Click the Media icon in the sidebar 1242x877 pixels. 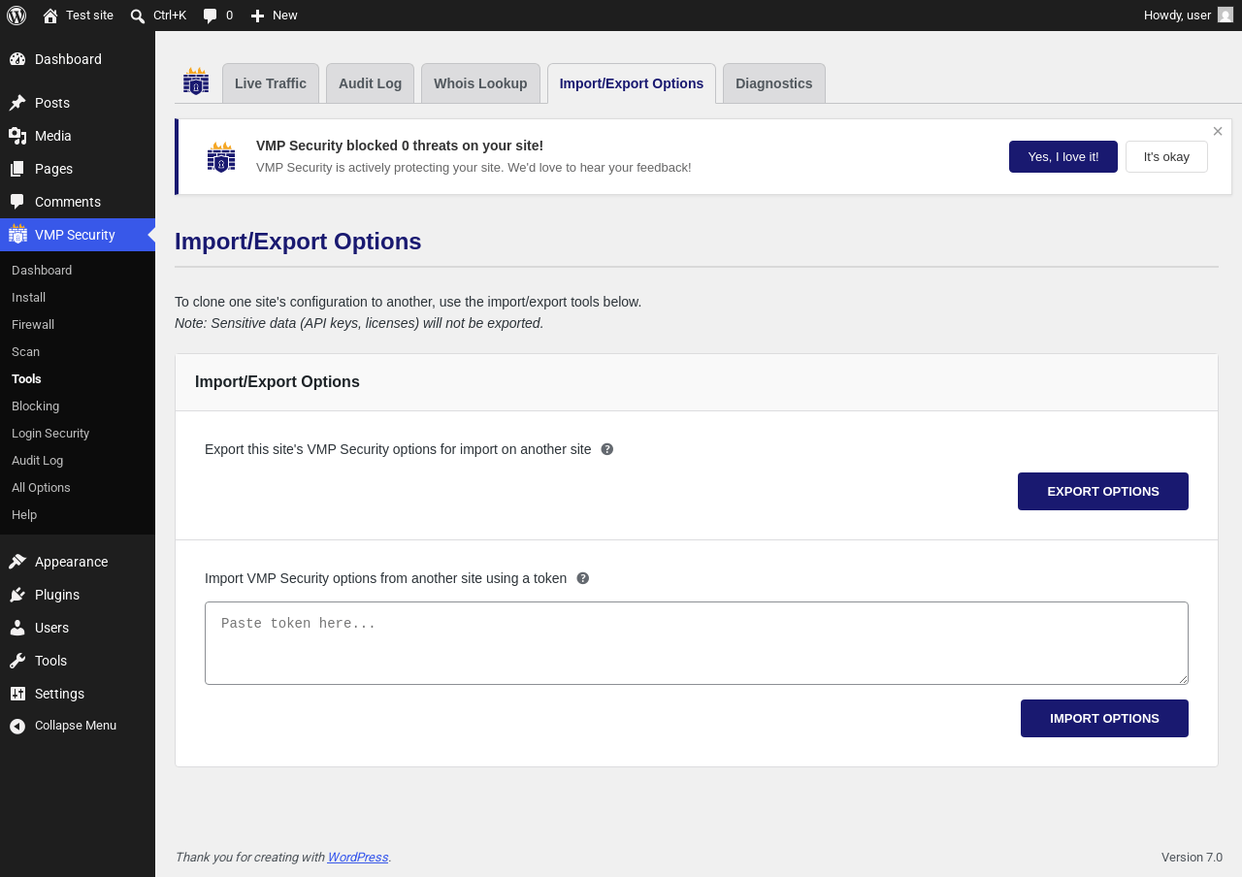point(17,136)
